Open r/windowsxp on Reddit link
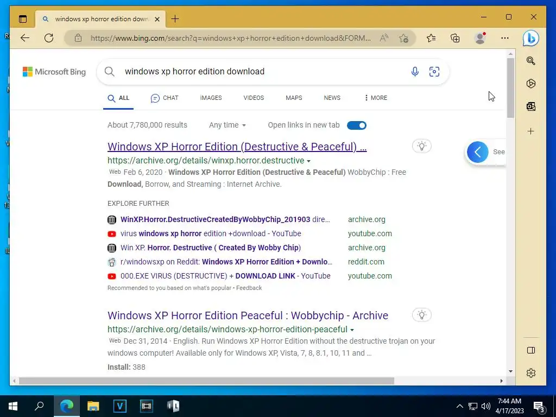The image size is (556, 417). pos(226,262)
